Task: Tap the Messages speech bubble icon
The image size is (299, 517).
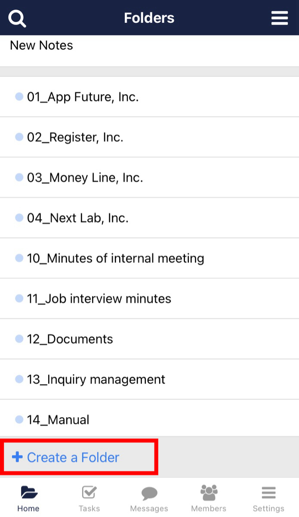Action: [149, 493]
